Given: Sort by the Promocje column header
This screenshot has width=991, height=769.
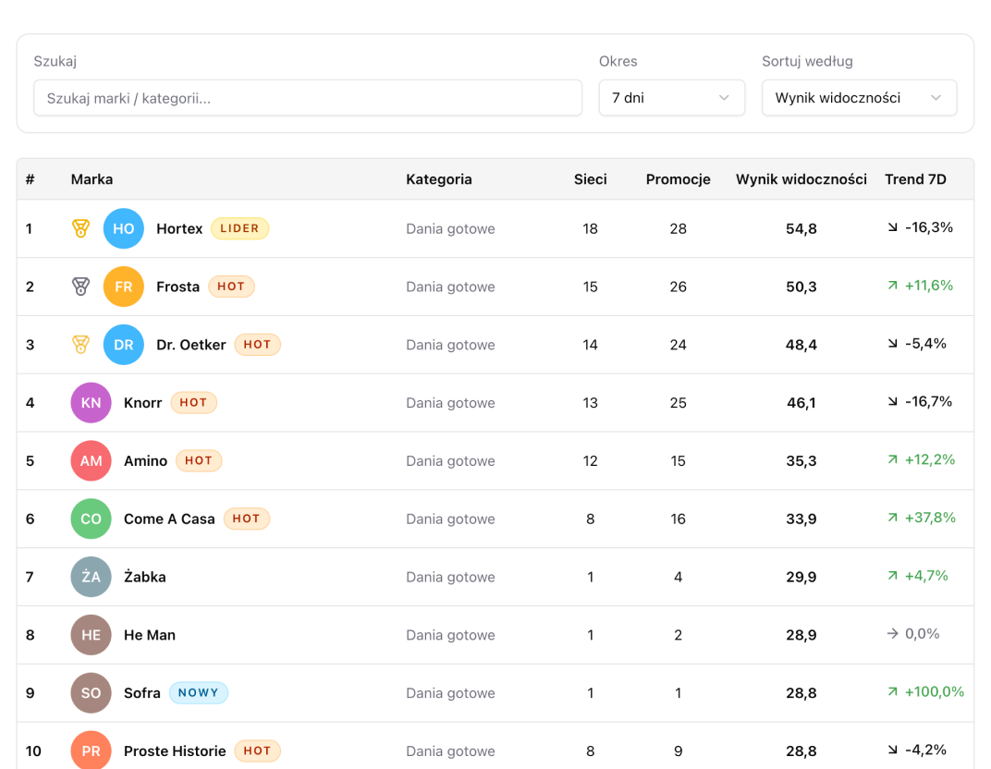Looking at the screenshot, I should (x=679, y=179).
